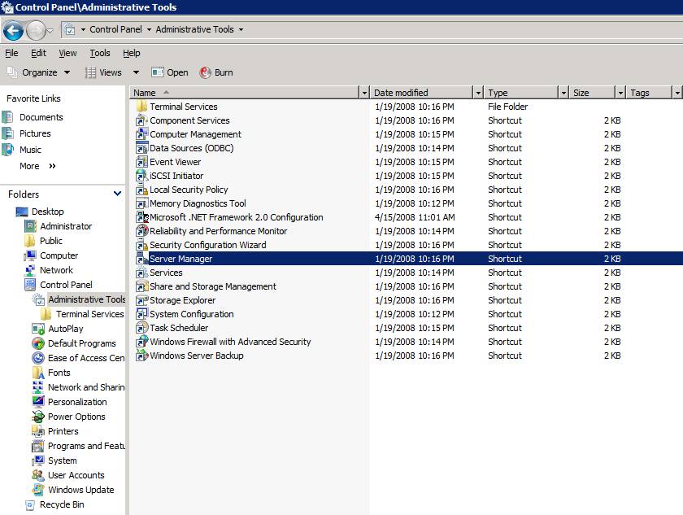Screen dimensions: 683x515
Task: Select Recycle Bin in the Folders tree
Action: pos(62,504)
